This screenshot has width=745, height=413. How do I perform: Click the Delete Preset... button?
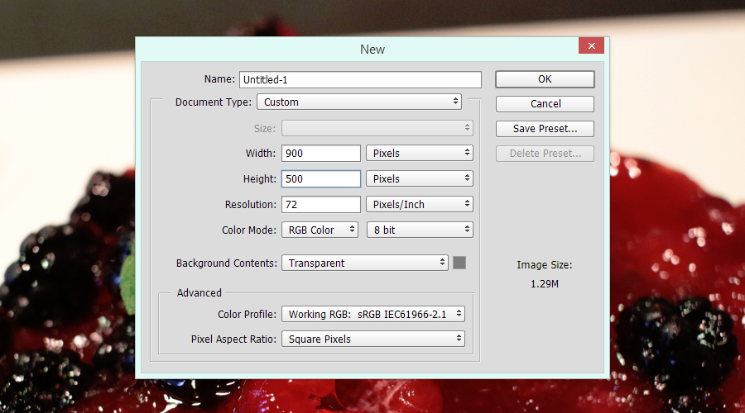[545, 154]
